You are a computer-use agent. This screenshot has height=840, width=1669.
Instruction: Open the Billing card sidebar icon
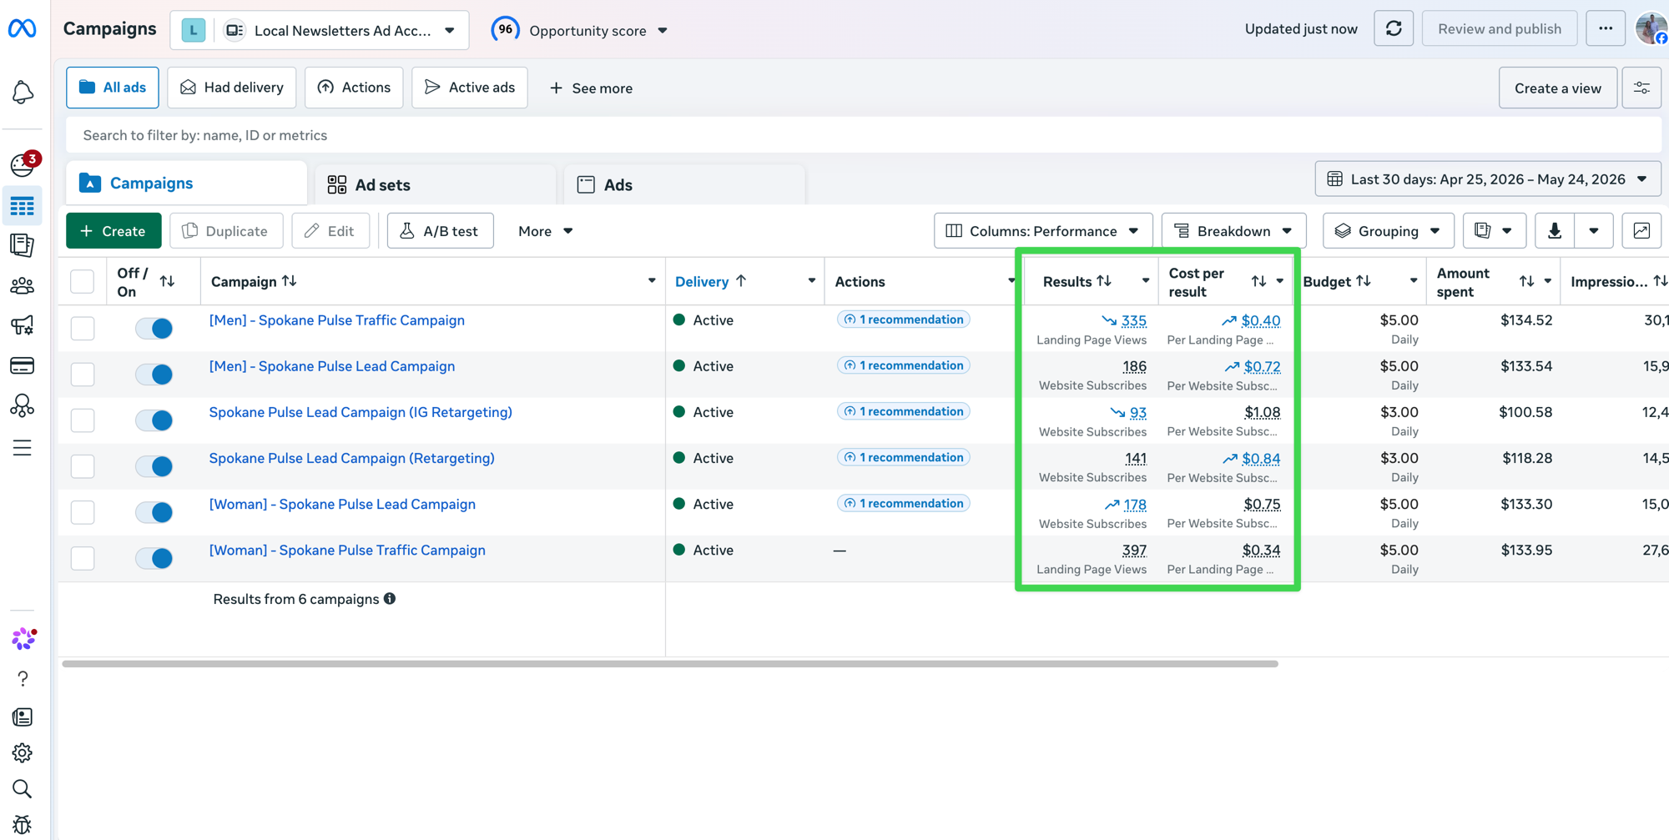coord(23,365)
